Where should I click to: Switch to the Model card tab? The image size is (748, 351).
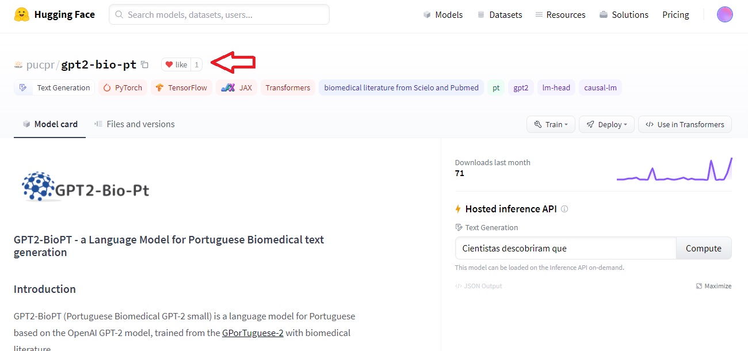tap(49, 124)
